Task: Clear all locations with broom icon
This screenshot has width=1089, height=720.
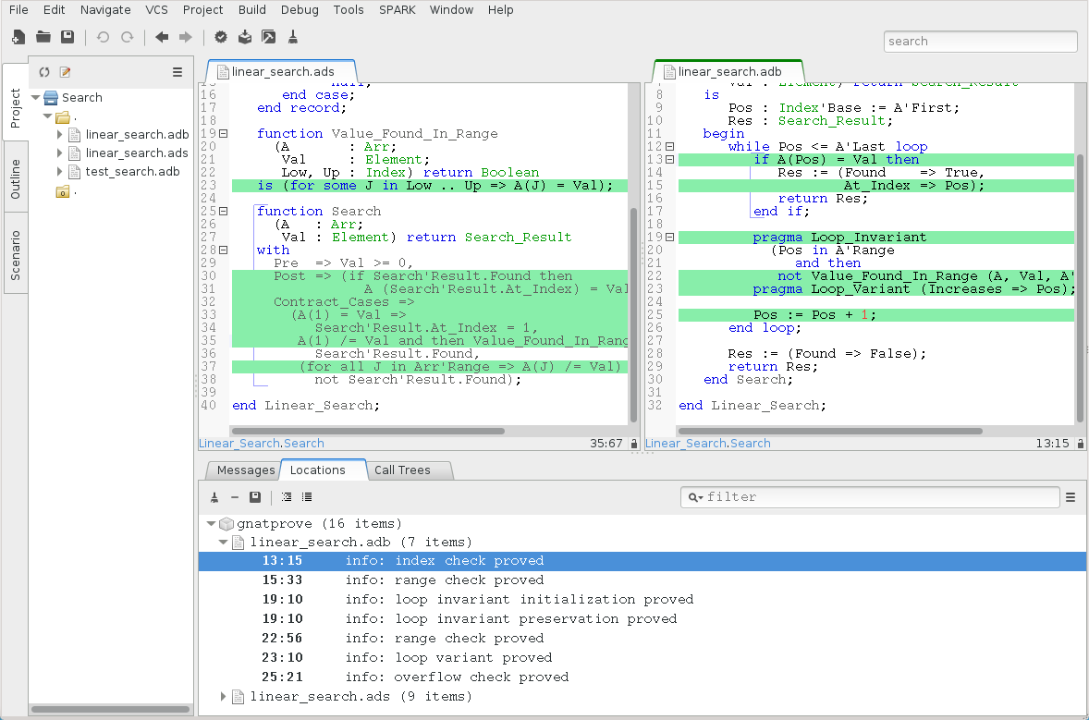Action: click(214, 497)
